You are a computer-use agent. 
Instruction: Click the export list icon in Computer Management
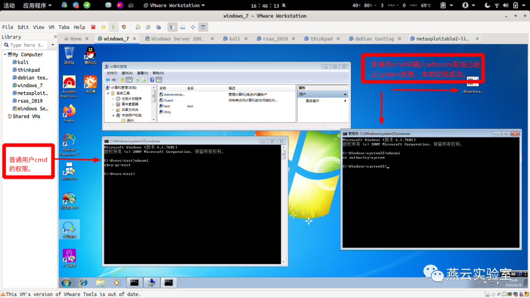144,80
